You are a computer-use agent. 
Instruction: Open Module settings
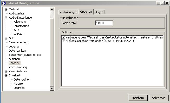pyautogui.click(x=18, y=84)
